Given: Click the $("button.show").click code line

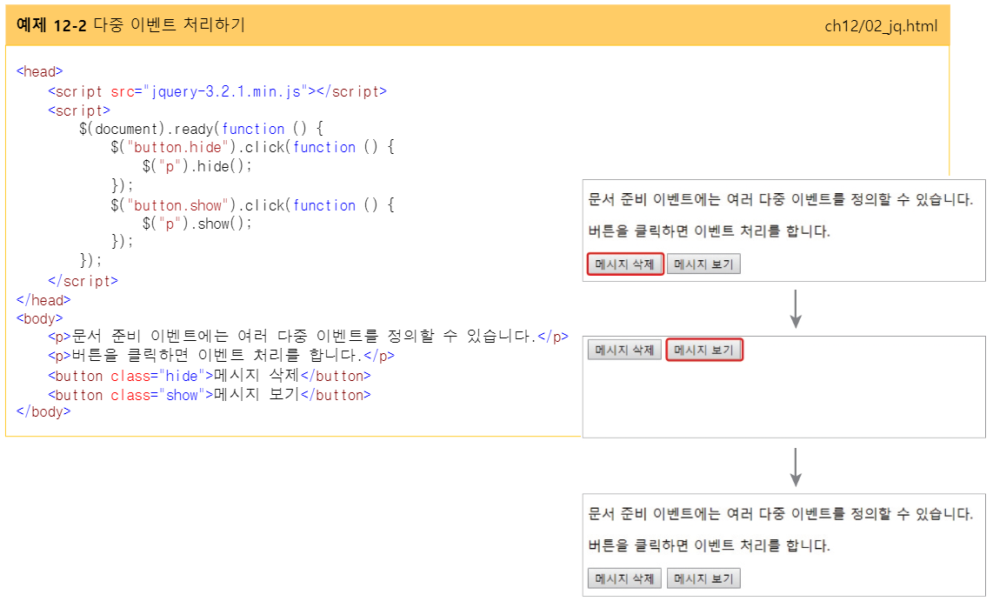Looking at the screenshot, I should [x=253, y=205].
